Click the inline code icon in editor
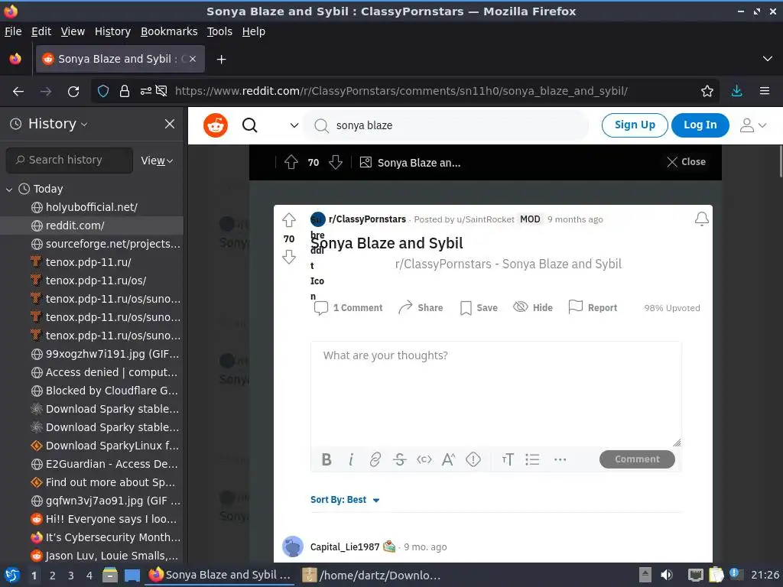This screenshot has width=783, height=587. (424, 459)
